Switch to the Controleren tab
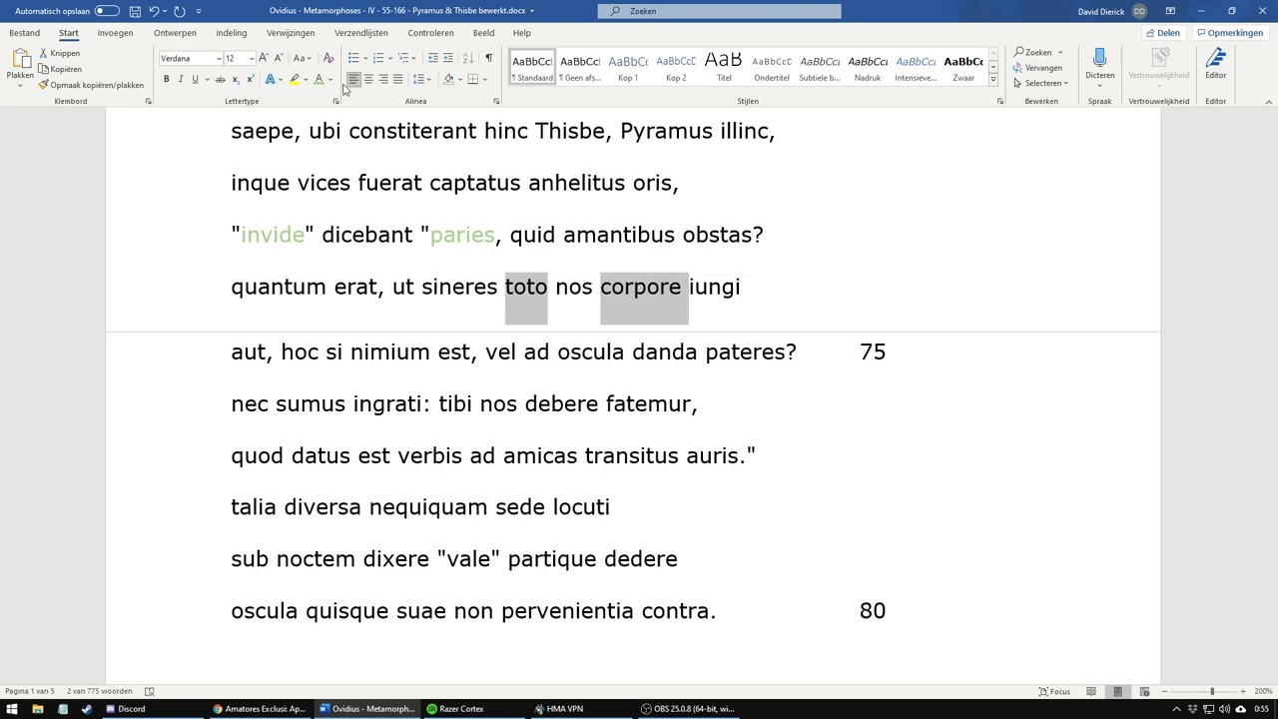This screenshot has width=1278, height=719. 430,33
